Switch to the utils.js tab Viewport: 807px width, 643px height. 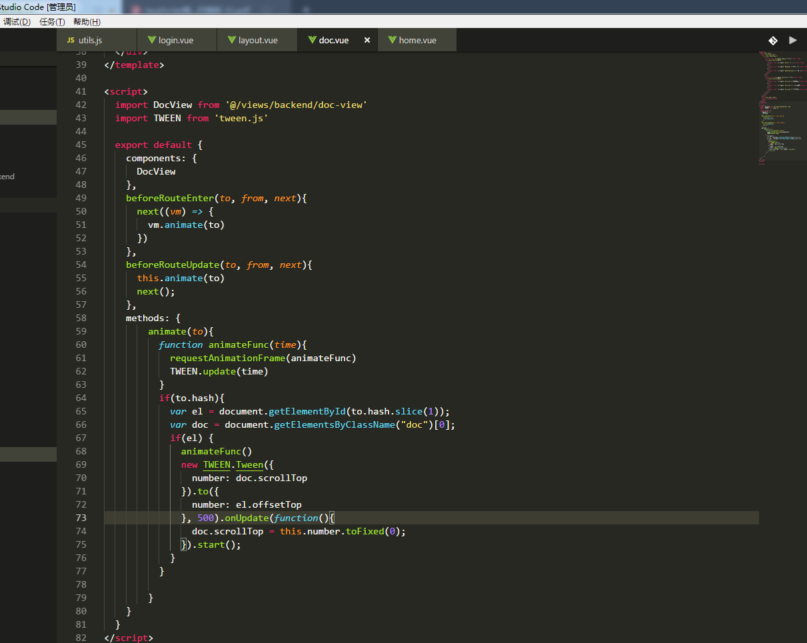coord(97,40)
